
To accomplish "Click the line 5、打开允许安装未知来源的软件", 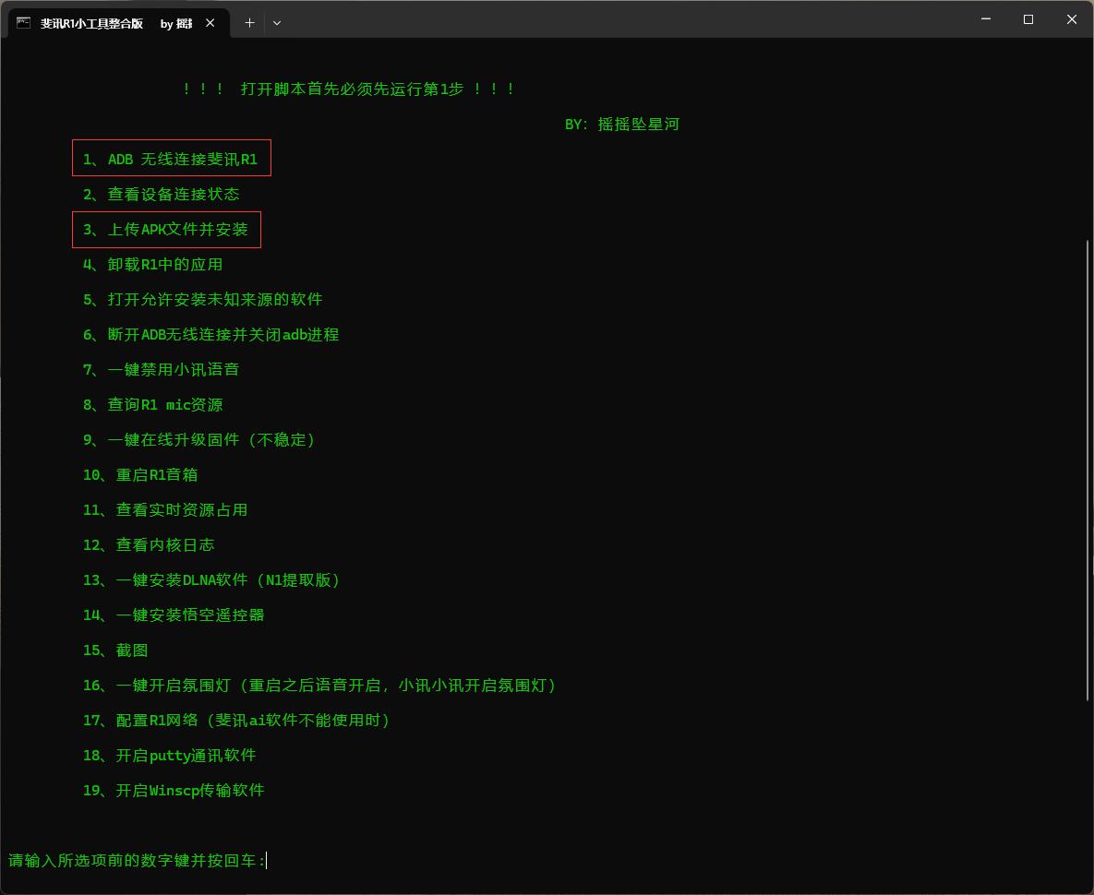I will pos(202,300).
